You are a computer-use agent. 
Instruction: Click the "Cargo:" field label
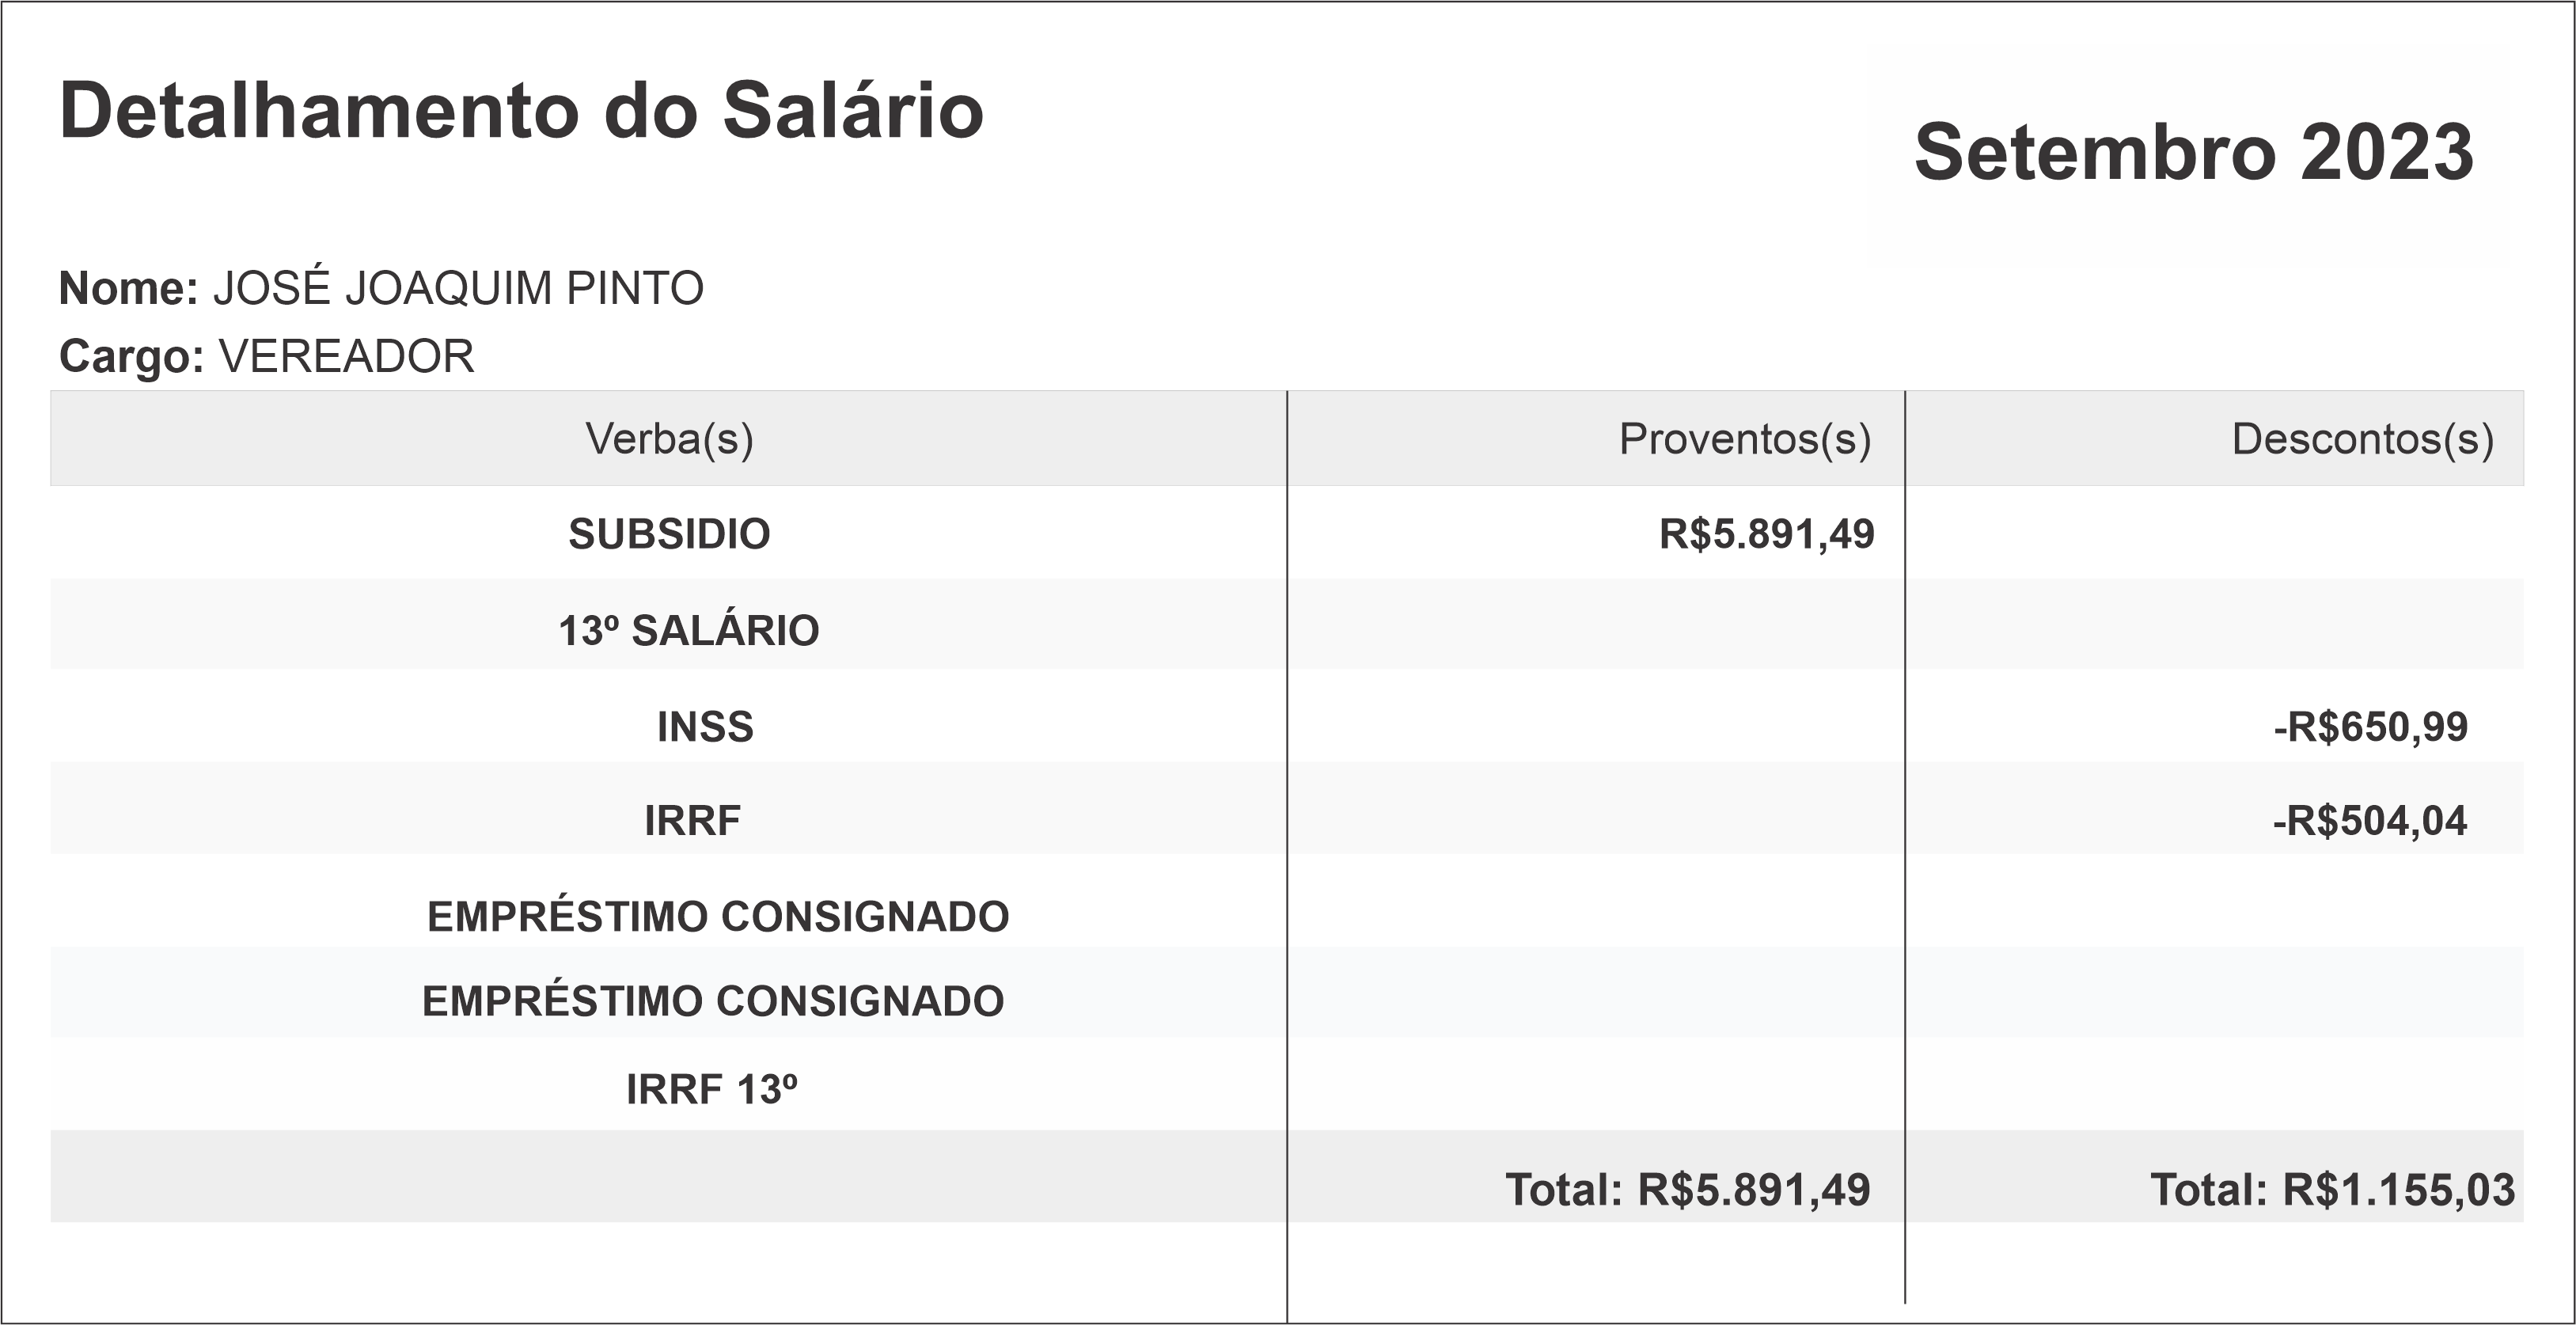pos(132,357)
